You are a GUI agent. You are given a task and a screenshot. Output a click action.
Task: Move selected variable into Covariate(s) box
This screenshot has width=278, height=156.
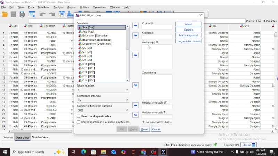click(136, 85)
